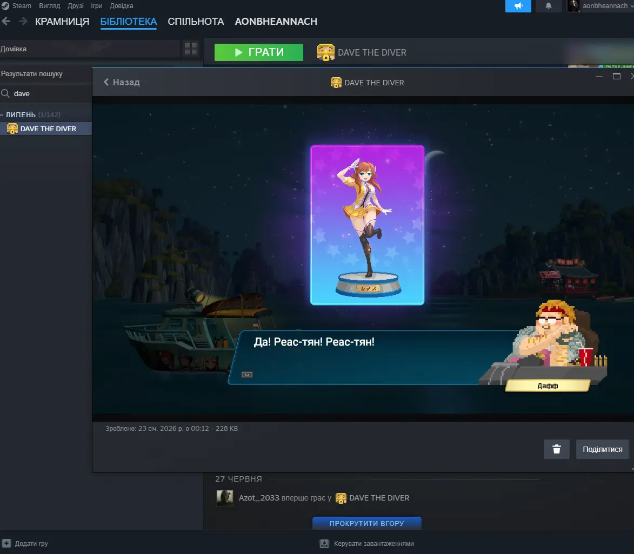
Task: Maximize the screenshot viewer window
Action: pyautogui.click(x=617, y=76)
